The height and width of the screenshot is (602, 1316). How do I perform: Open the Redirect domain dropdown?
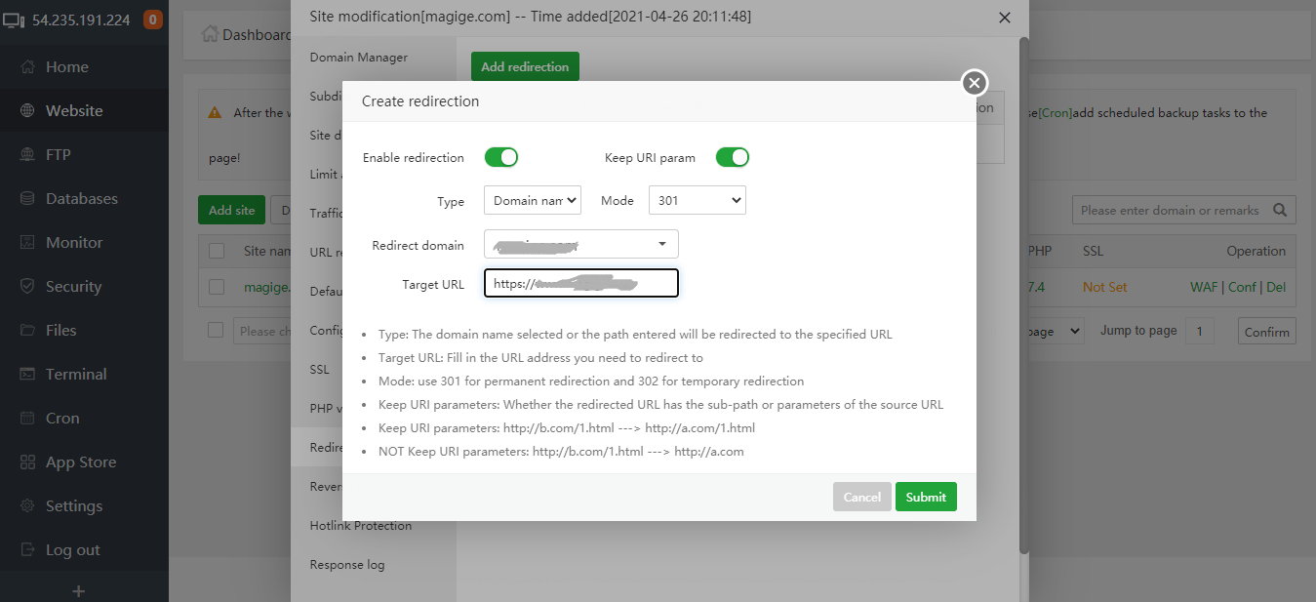coord(580,244)
